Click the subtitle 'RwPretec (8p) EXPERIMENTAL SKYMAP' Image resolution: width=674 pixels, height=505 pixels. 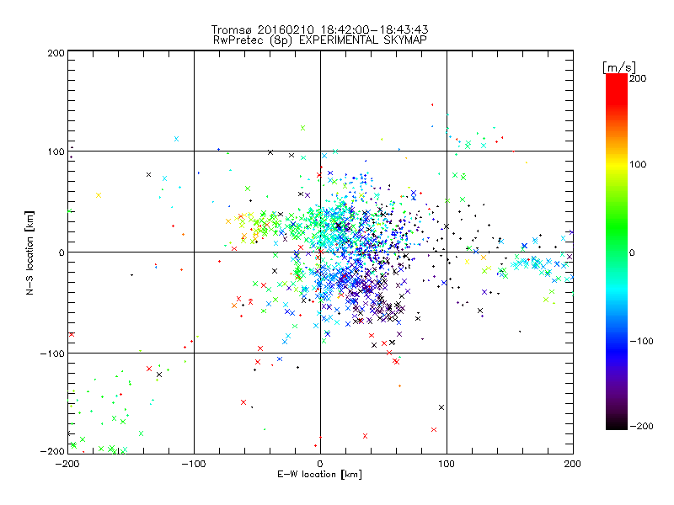tap(320, 40)
